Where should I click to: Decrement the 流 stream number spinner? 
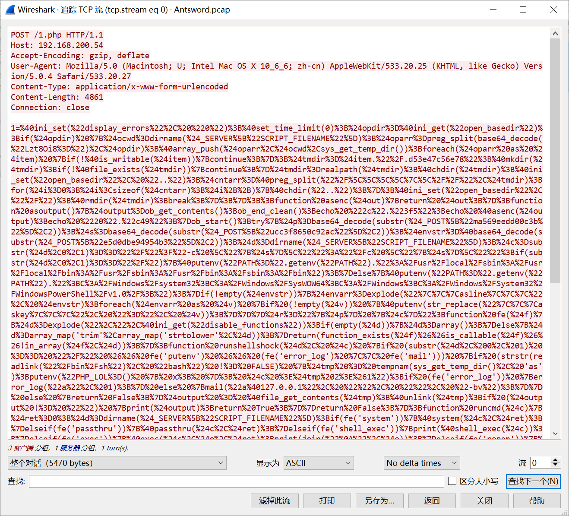(x=556, y=466)
